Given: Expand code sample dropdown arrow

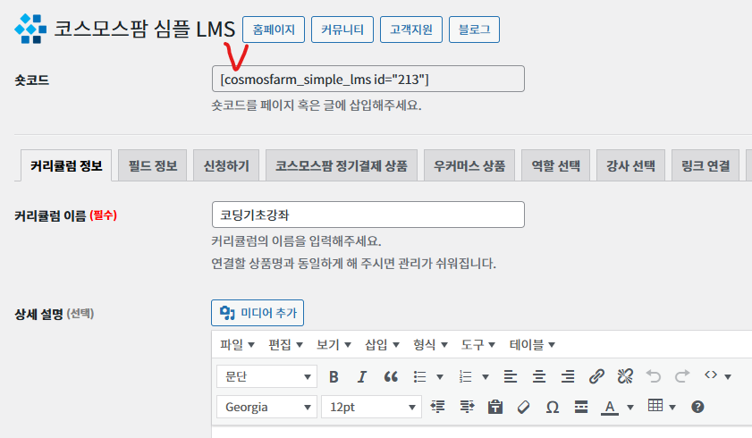Looking at the screenshot, I should 728,377.
